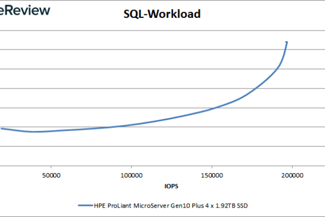Click the 200000 axis label
This screenshot has width=325, height=217.
292,175
